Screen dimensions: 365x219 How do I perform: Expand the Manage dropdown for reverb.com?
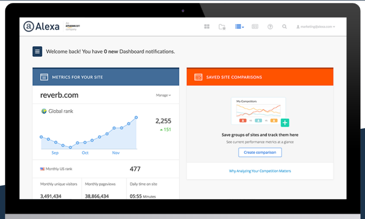pos(163,95)
